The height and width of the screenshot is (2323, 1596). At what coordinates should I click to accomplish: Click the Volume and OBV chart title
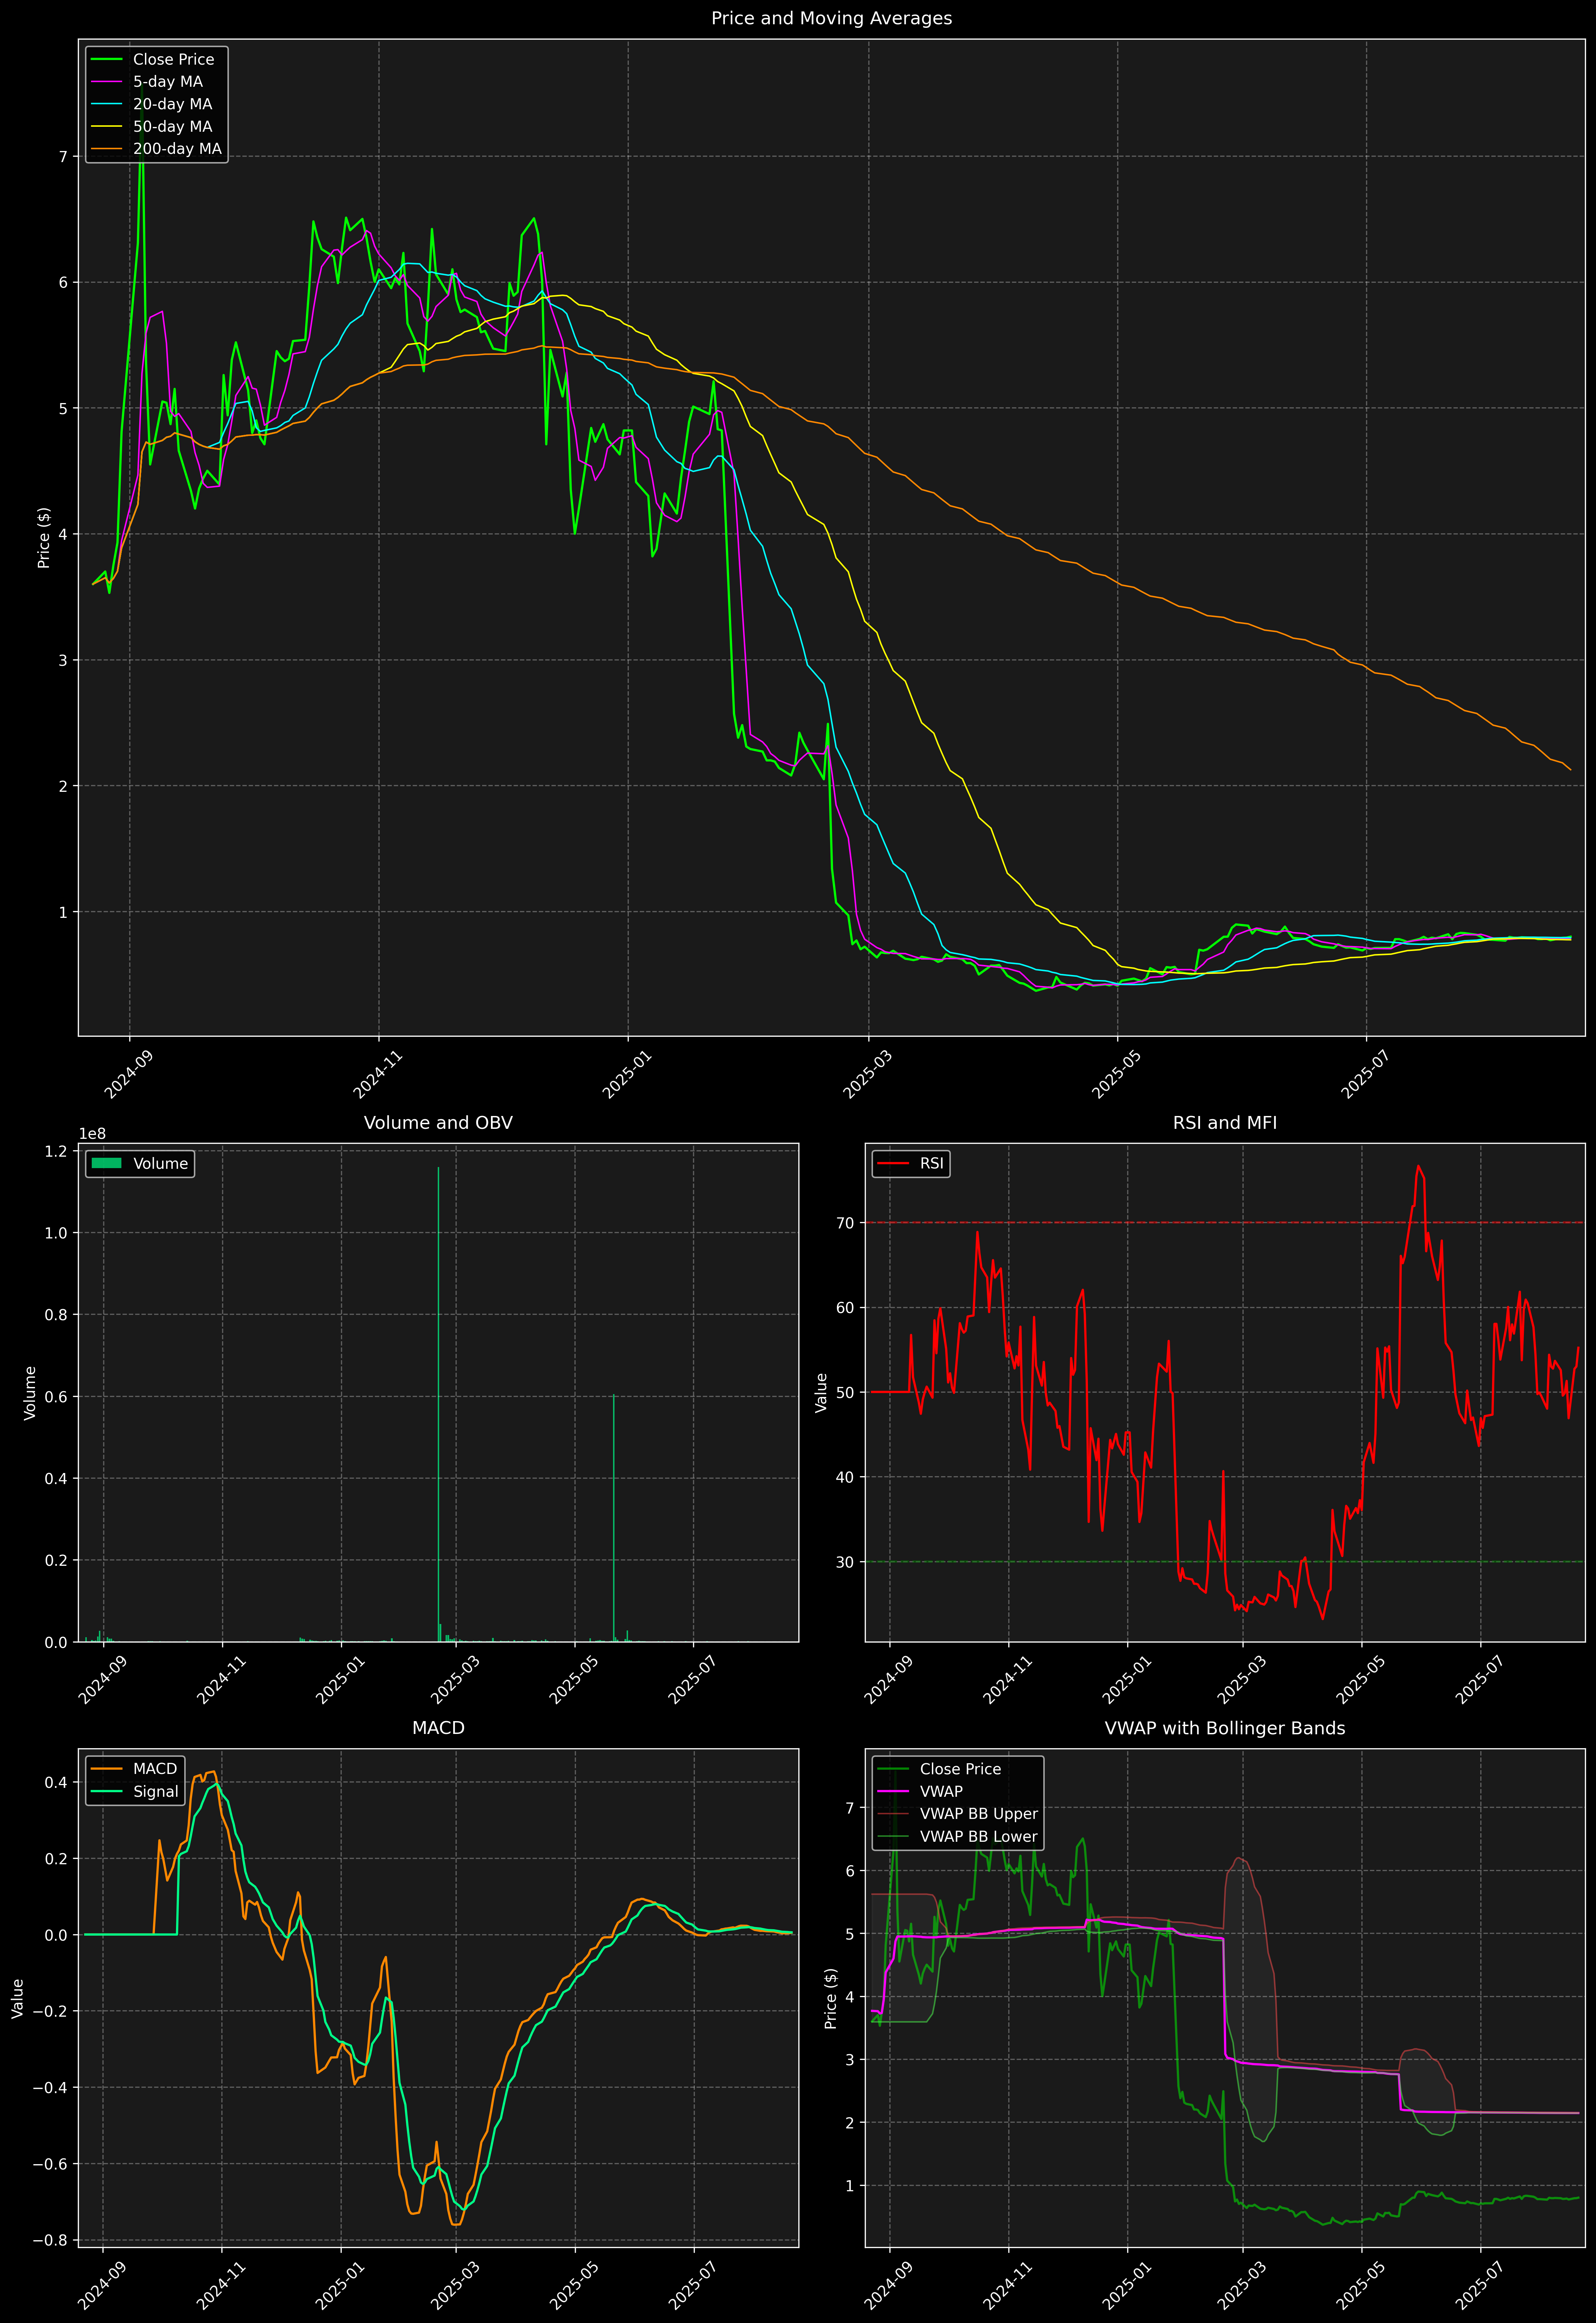point(438,1122)
